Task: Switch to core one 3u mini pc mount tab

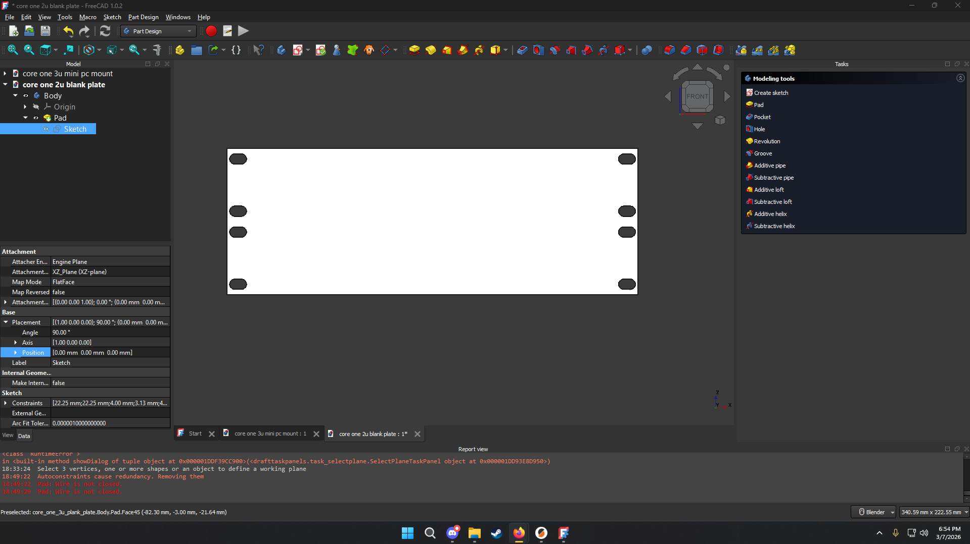Action: tap(270, 434)
